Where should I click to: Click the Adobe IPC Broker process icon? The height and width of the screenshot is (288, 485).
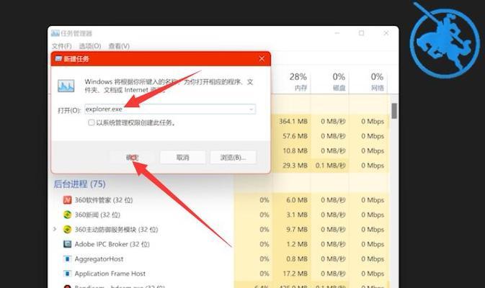coord(67,244)
